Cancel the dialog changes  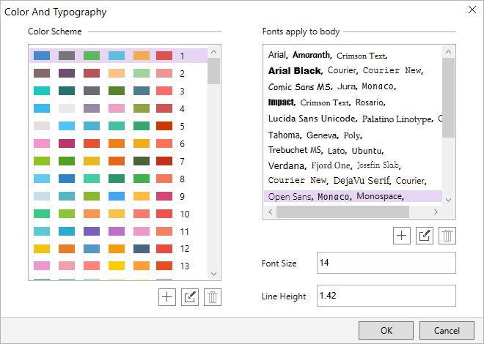tap(447, 330)
